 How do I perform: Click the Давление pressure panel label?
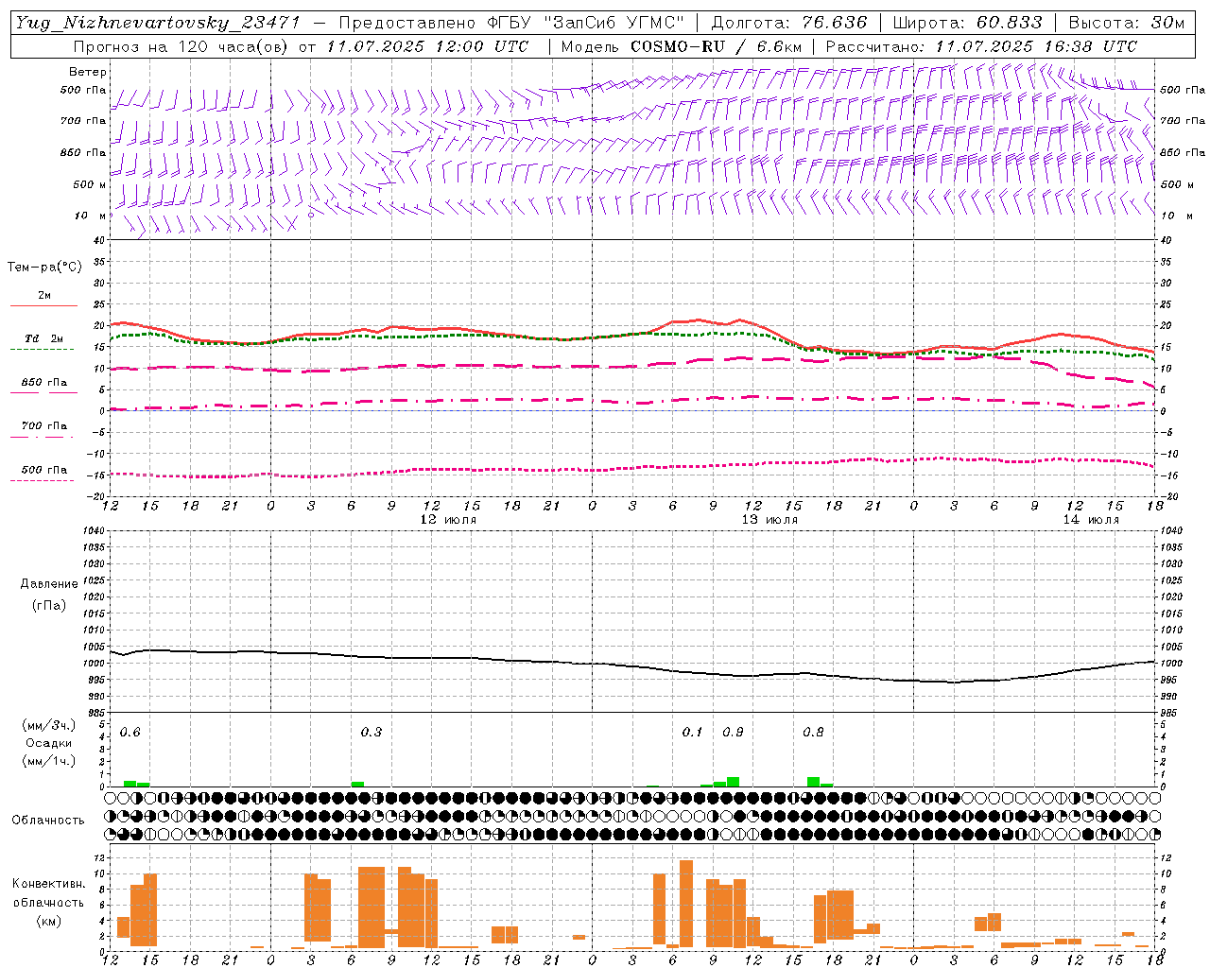tap(49, 584)
